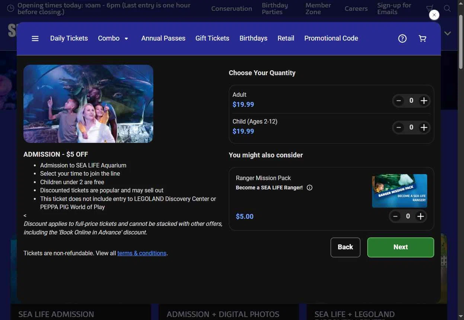The height and width of the screenshot is (320, 464).
Task: Open the cart icon in dialog header
Action: click(422, 38)
